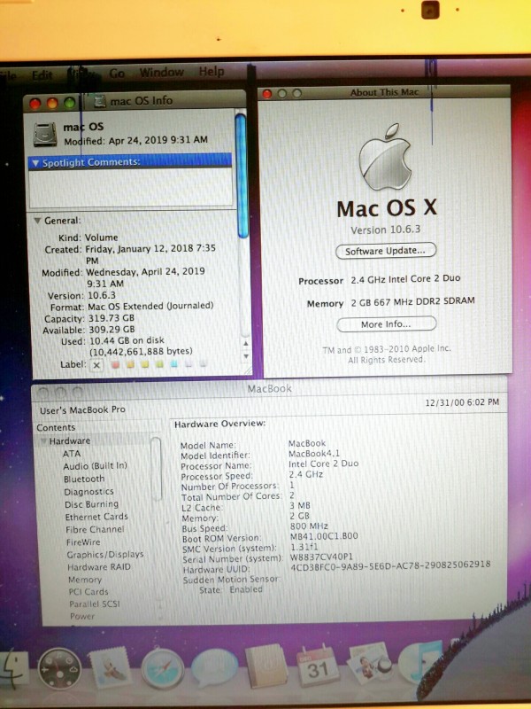Click the serial number W8837CV40P1
The width and height of the screenshot is (531, 709).
[321, 557]
